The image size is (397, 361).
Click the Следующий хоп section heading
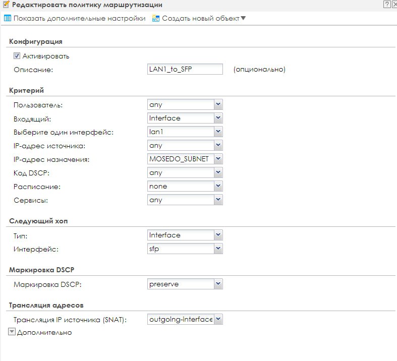click(x=38, y=221)
